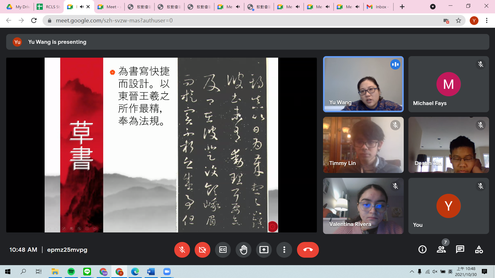This screenshot has height=278, width=495.
Task: Toggle the camera on or off
Action: point(202,250)
